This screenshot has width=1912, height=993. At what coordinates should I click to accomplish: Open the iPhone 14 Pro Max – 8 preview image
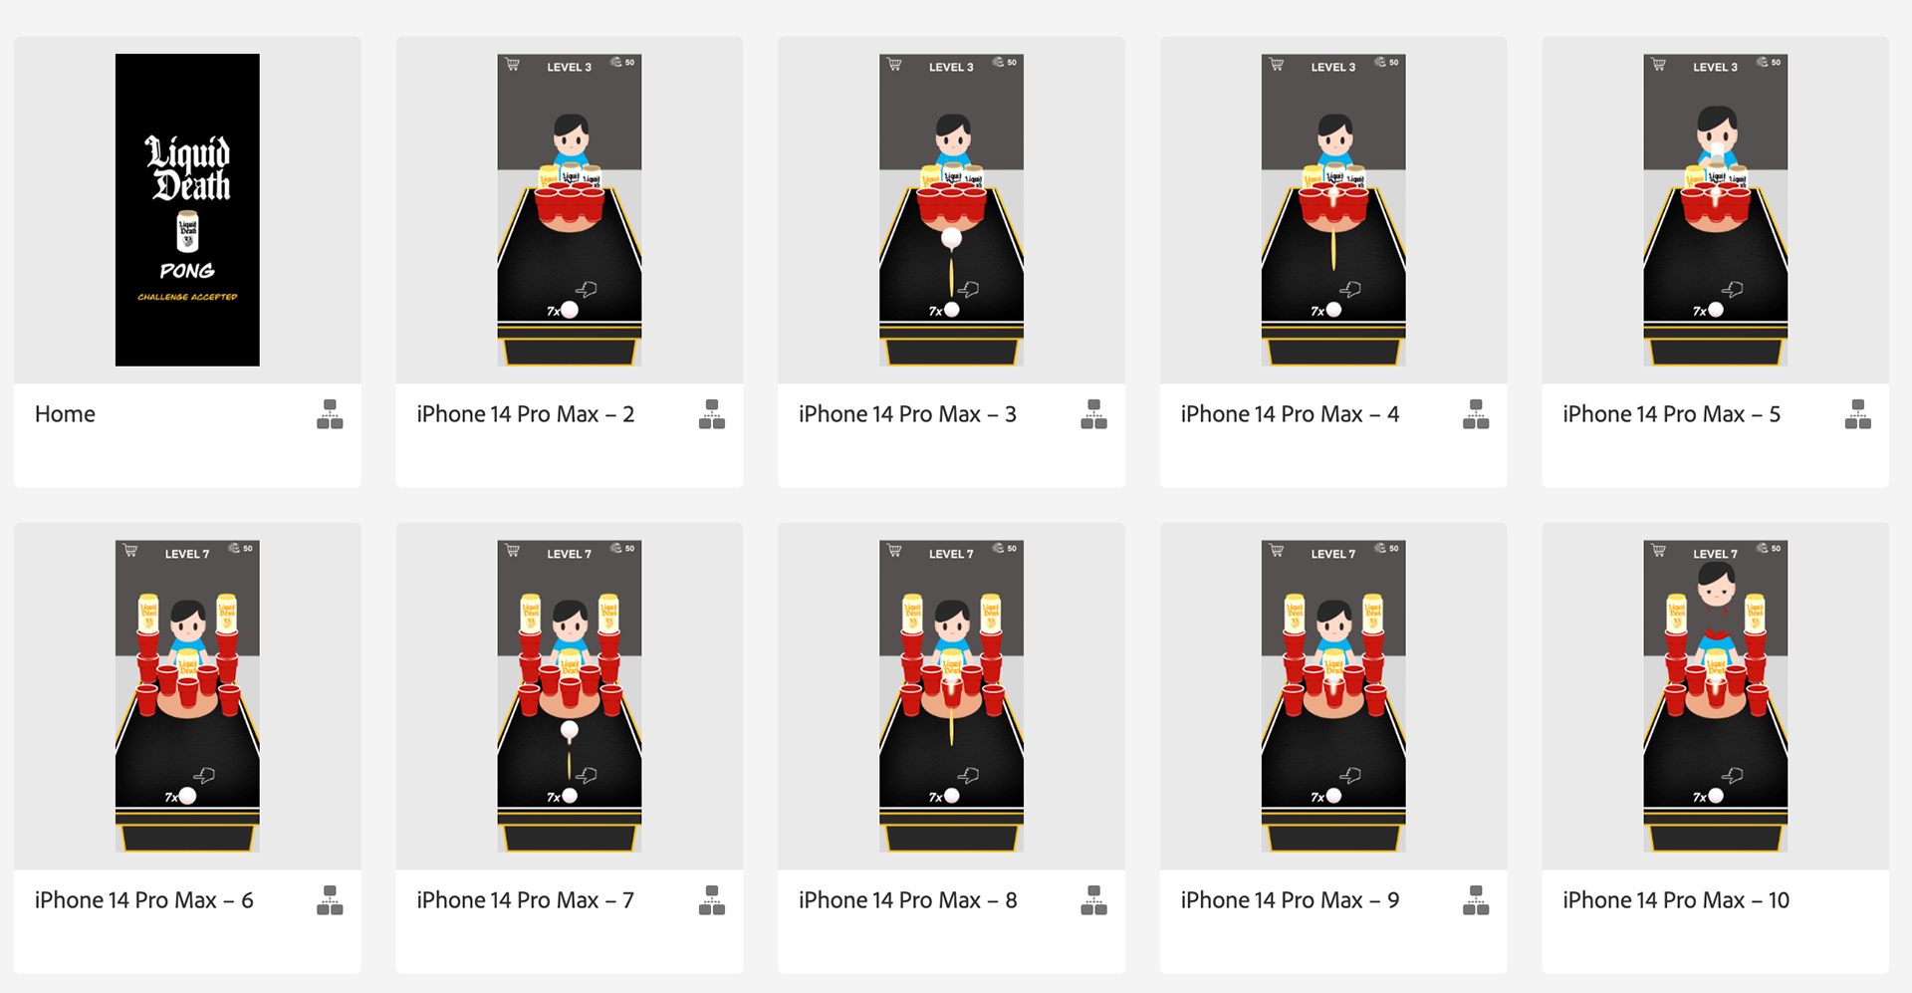pyautogui.click(x=951, y=696)
